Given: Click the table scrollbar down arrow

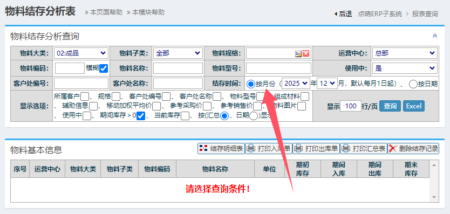Looking at the screenshot, I should click(434, 197).
